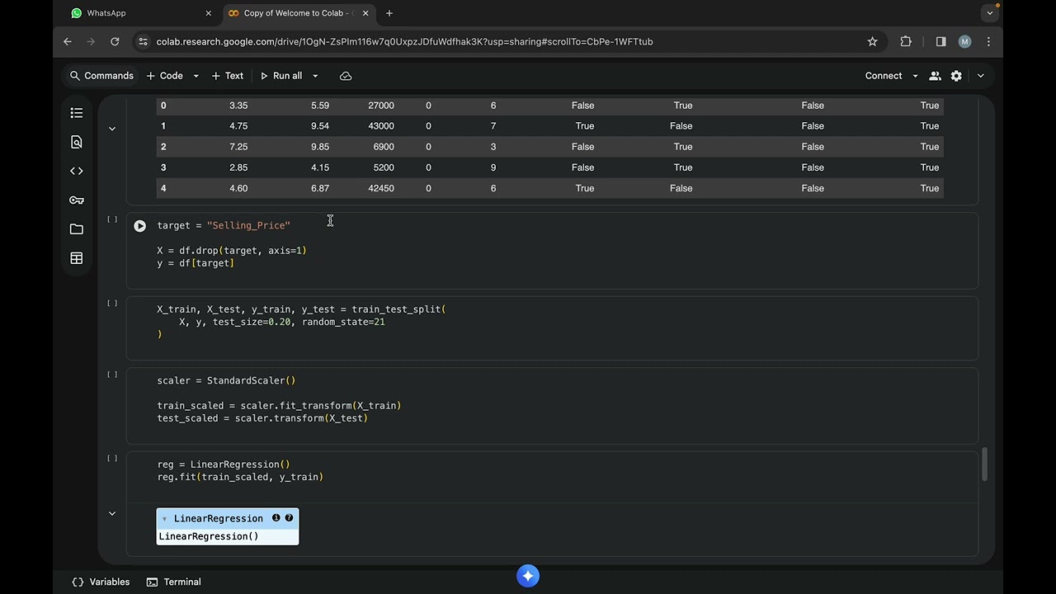Add a new Code cell
This screenshot has height=594, width=1056.
(165, 76)
